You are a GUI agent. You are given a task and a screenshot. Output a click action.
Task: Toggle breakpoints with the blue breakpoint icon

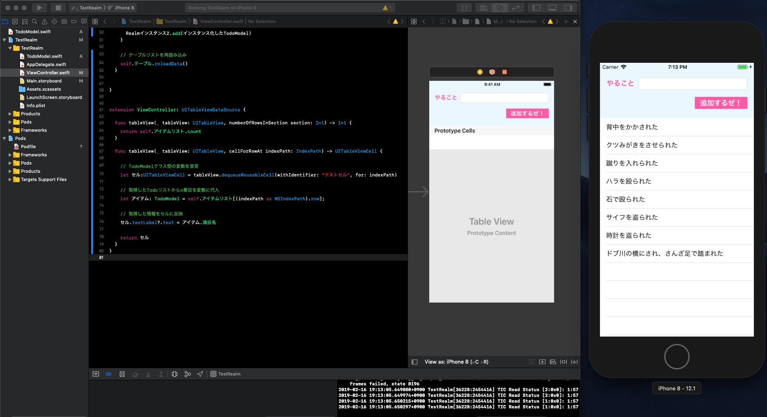click(x=108, y=374)
